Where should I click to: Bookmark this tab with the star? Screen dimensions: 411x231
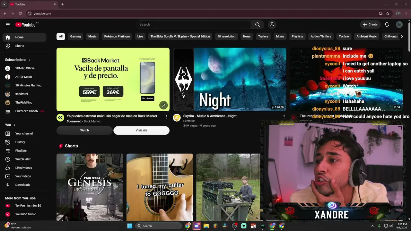(x=388, y=13)
